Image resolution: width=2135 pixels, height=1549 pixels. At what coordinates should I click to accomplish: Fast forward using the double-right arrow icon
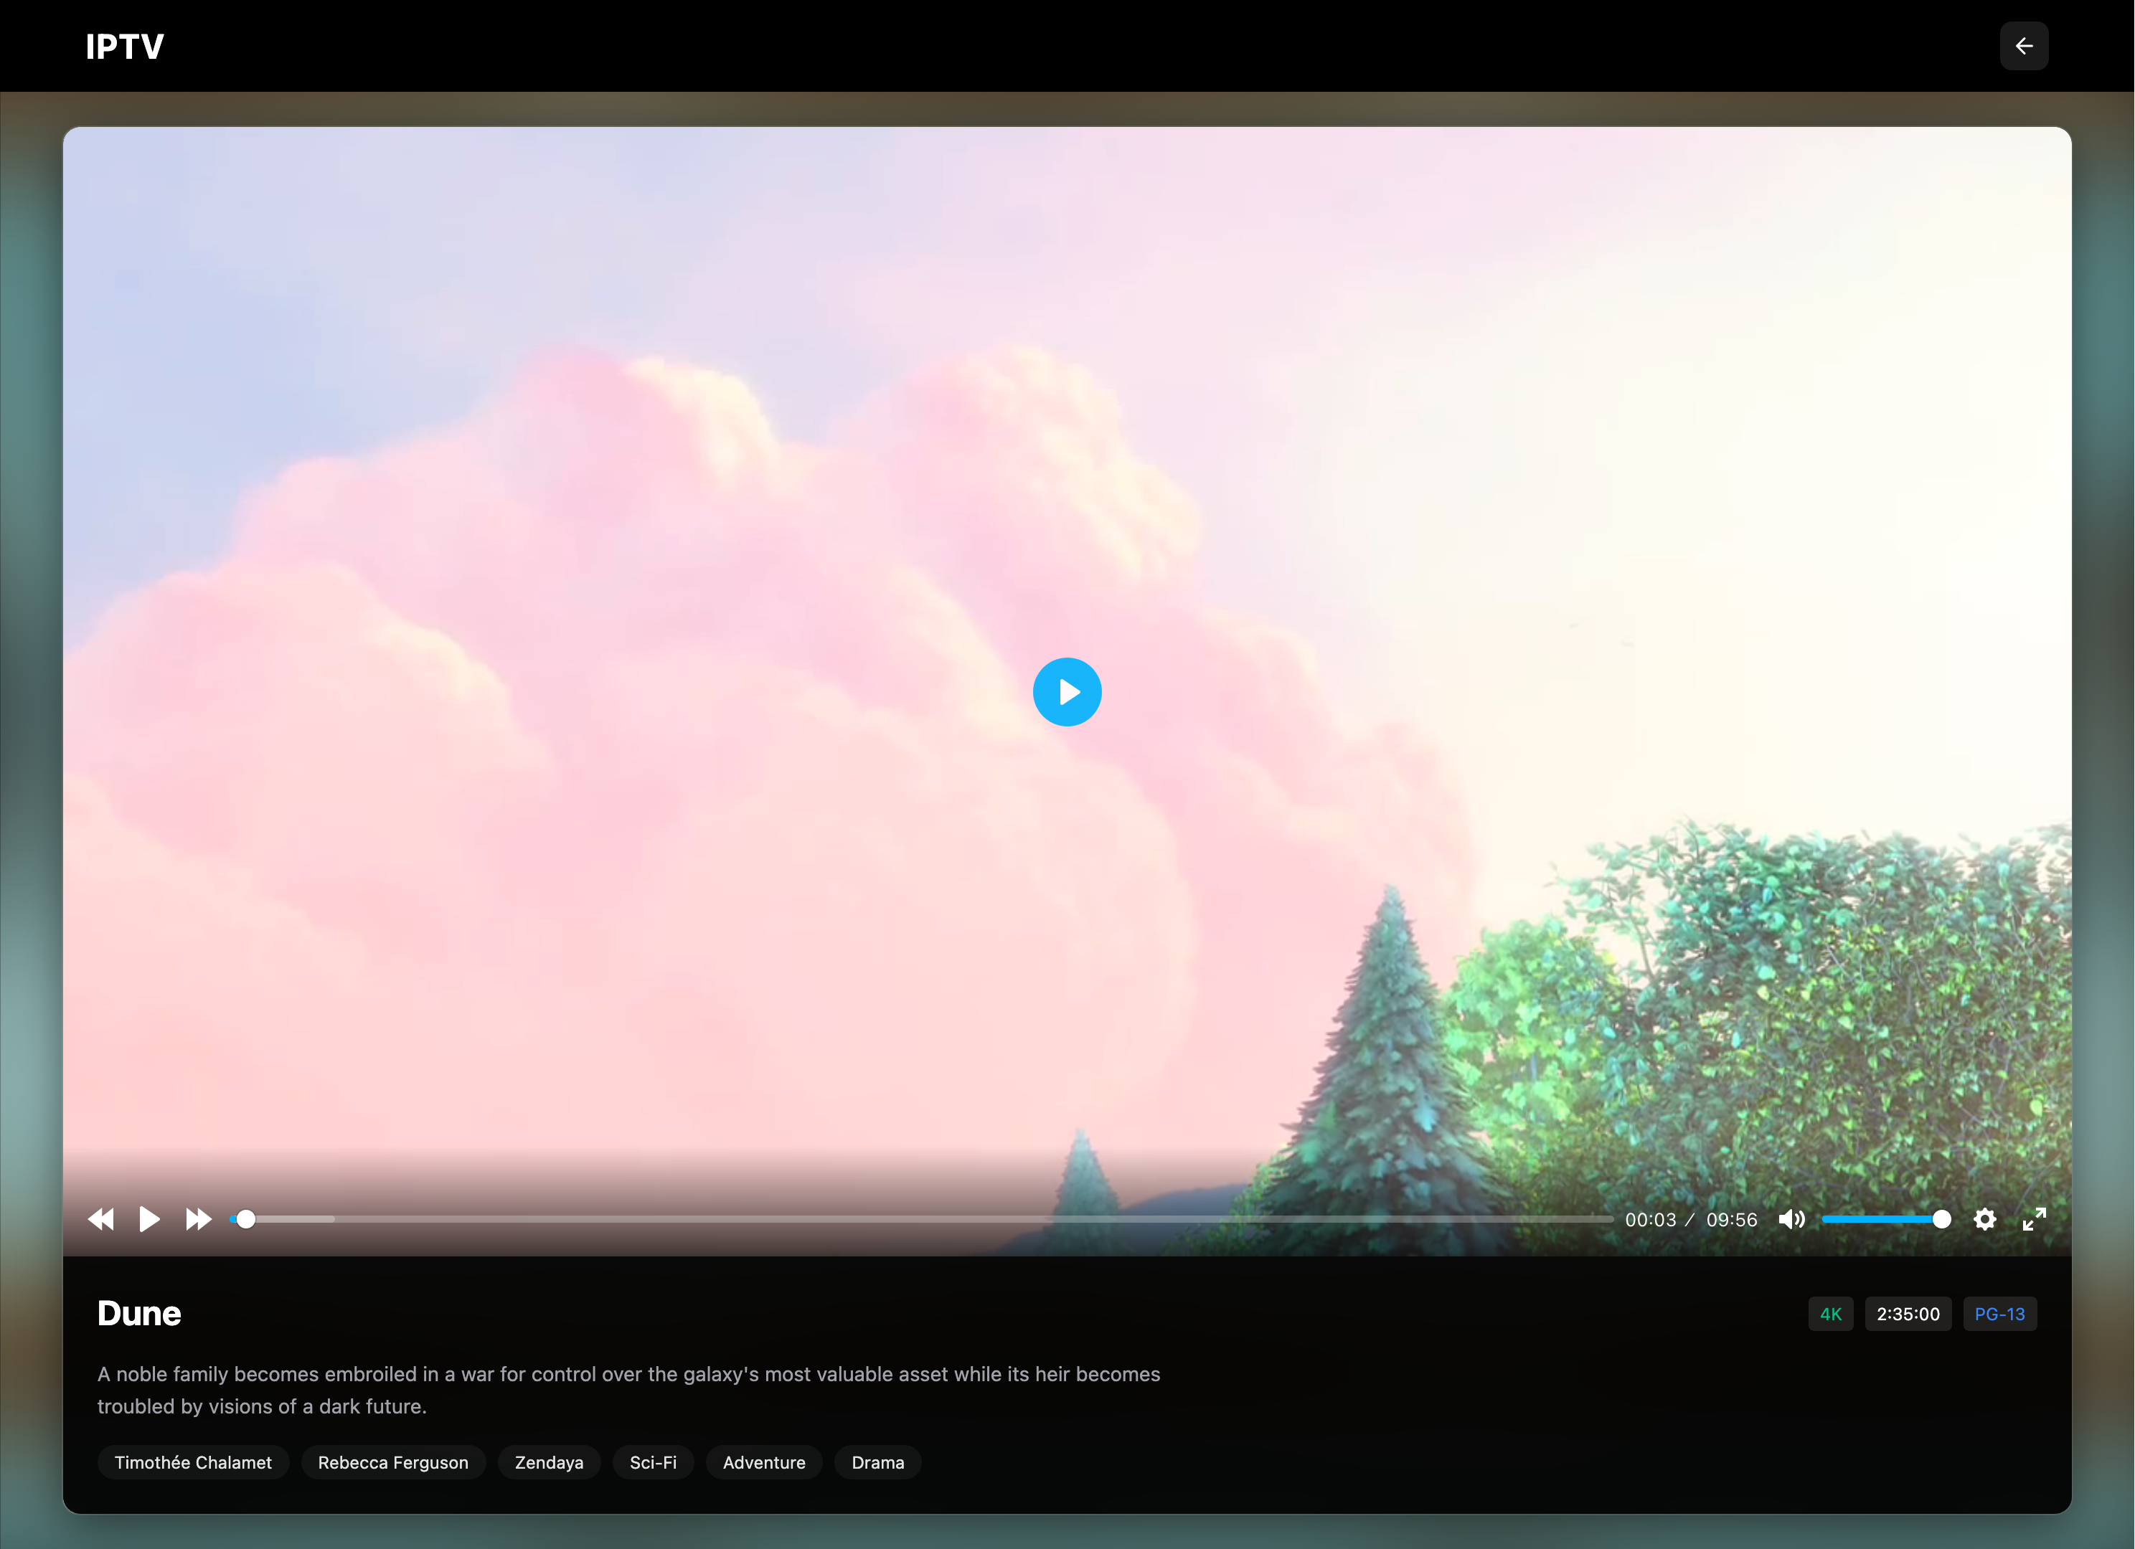[x=198, y=1220]
